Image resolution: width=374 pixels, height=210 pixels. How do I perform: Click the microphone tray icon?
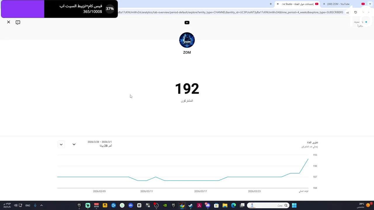pyautogui.click(x=35, y=205)
